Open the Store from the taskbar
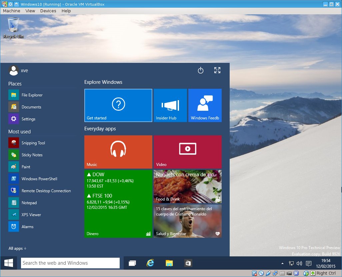Viewport: 342px width, 277px height. [x=188, y=263]
